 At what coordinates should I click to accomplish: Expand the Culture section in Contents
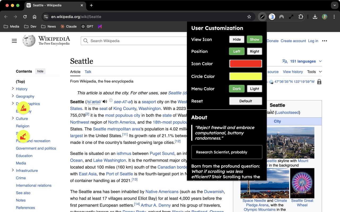click(13, 118)
